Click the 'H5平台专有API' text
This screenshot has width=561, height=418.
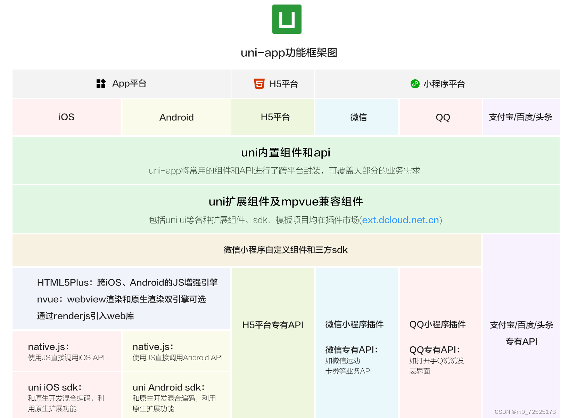click(273, 325)
